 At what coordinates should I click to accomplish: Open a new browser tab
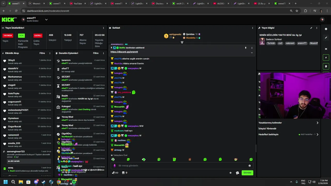coord(296,4)
